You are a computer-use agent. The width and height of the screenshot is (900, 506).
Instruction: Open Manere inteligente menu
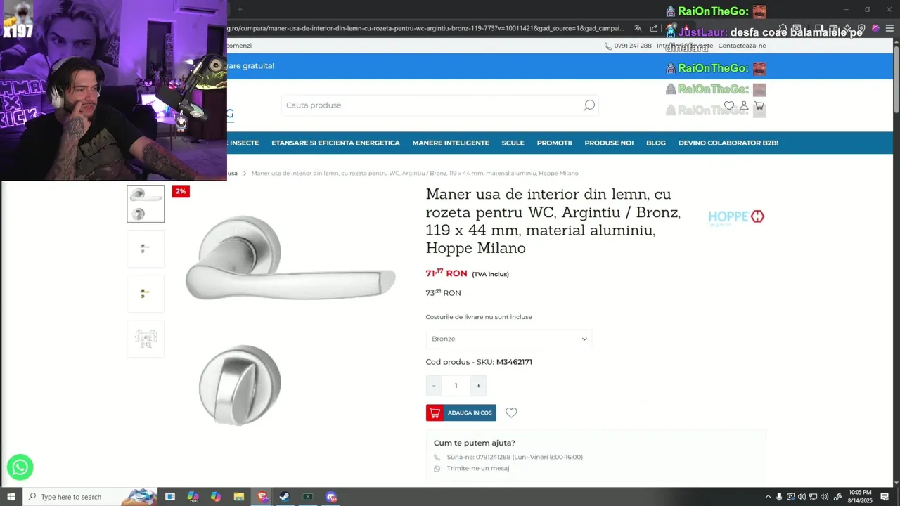point(451,143)
